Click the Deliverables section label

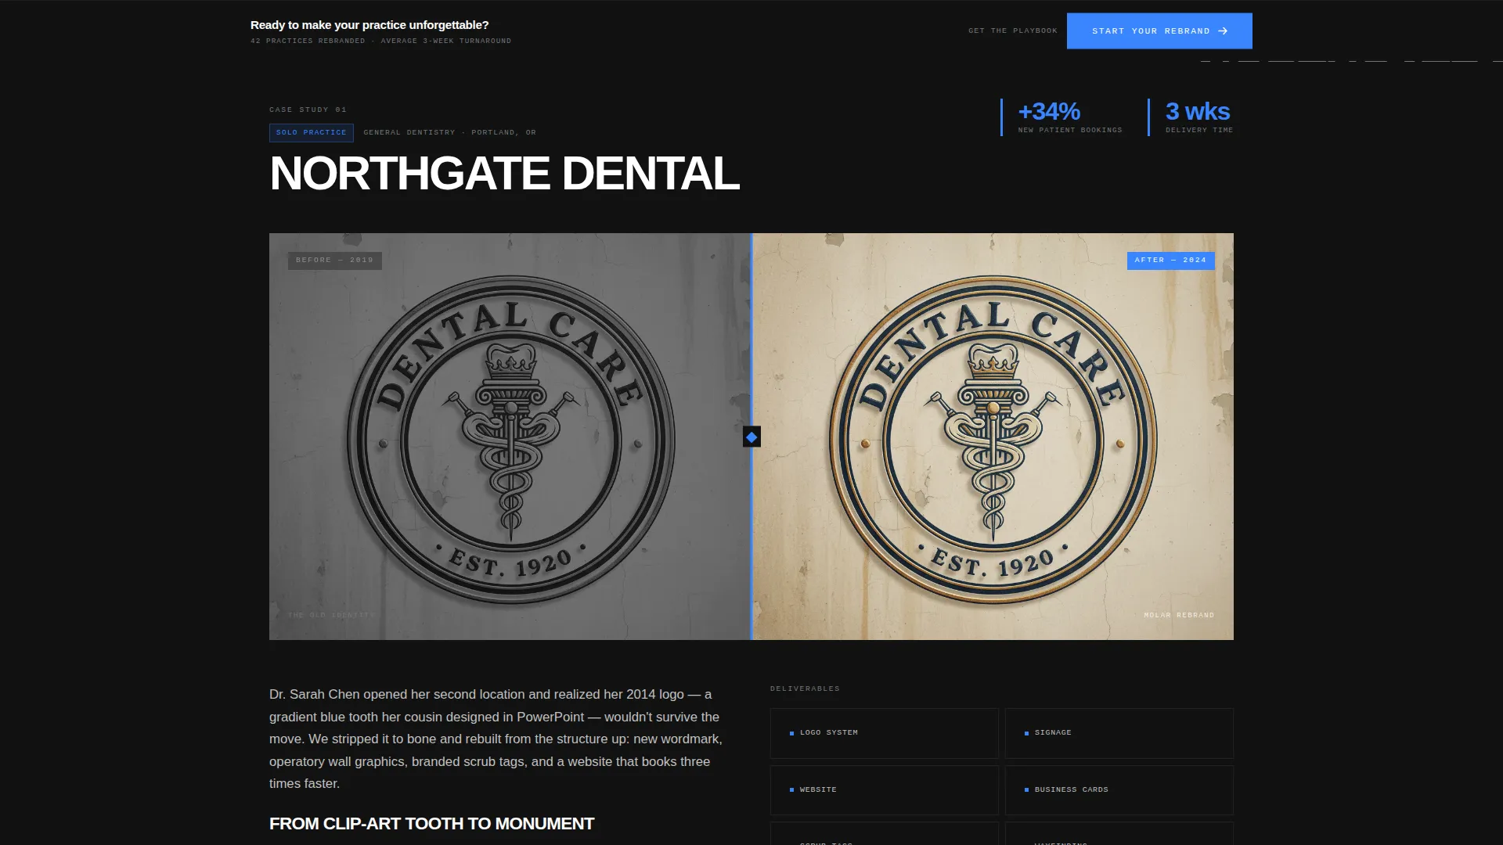(805, 689)
